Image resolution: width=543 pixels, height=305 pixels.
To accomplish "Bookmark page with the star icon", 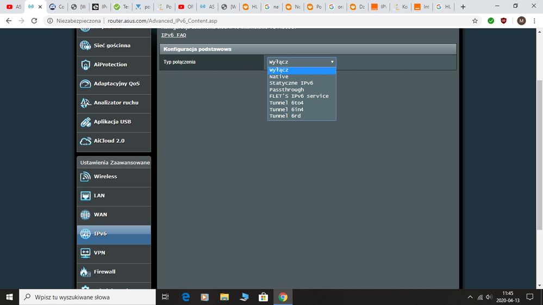I will 475,21.
